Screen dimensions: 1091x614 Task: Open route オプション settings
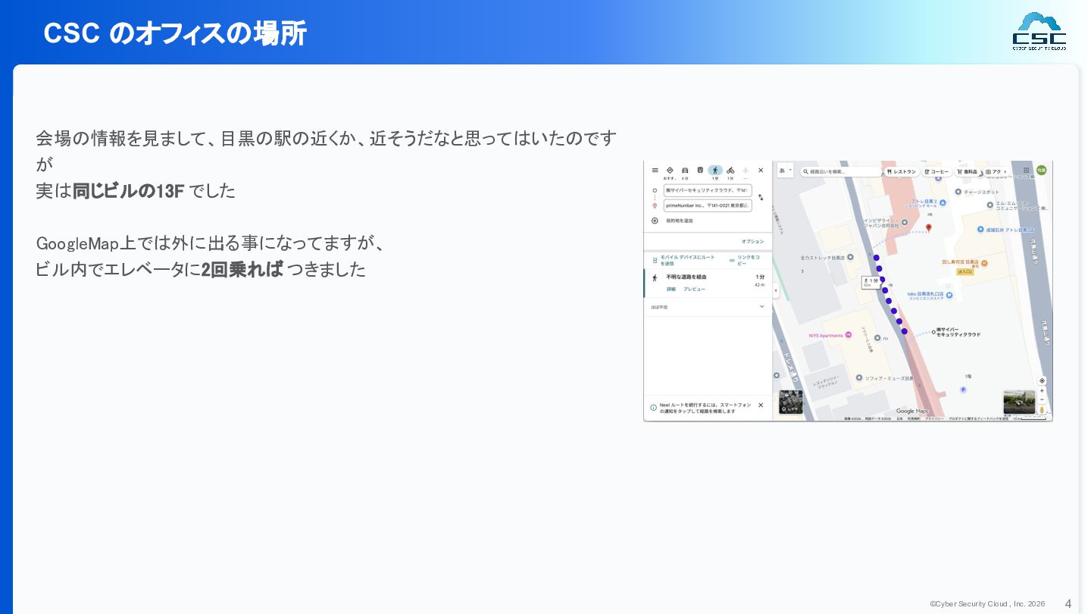[752, 241]
